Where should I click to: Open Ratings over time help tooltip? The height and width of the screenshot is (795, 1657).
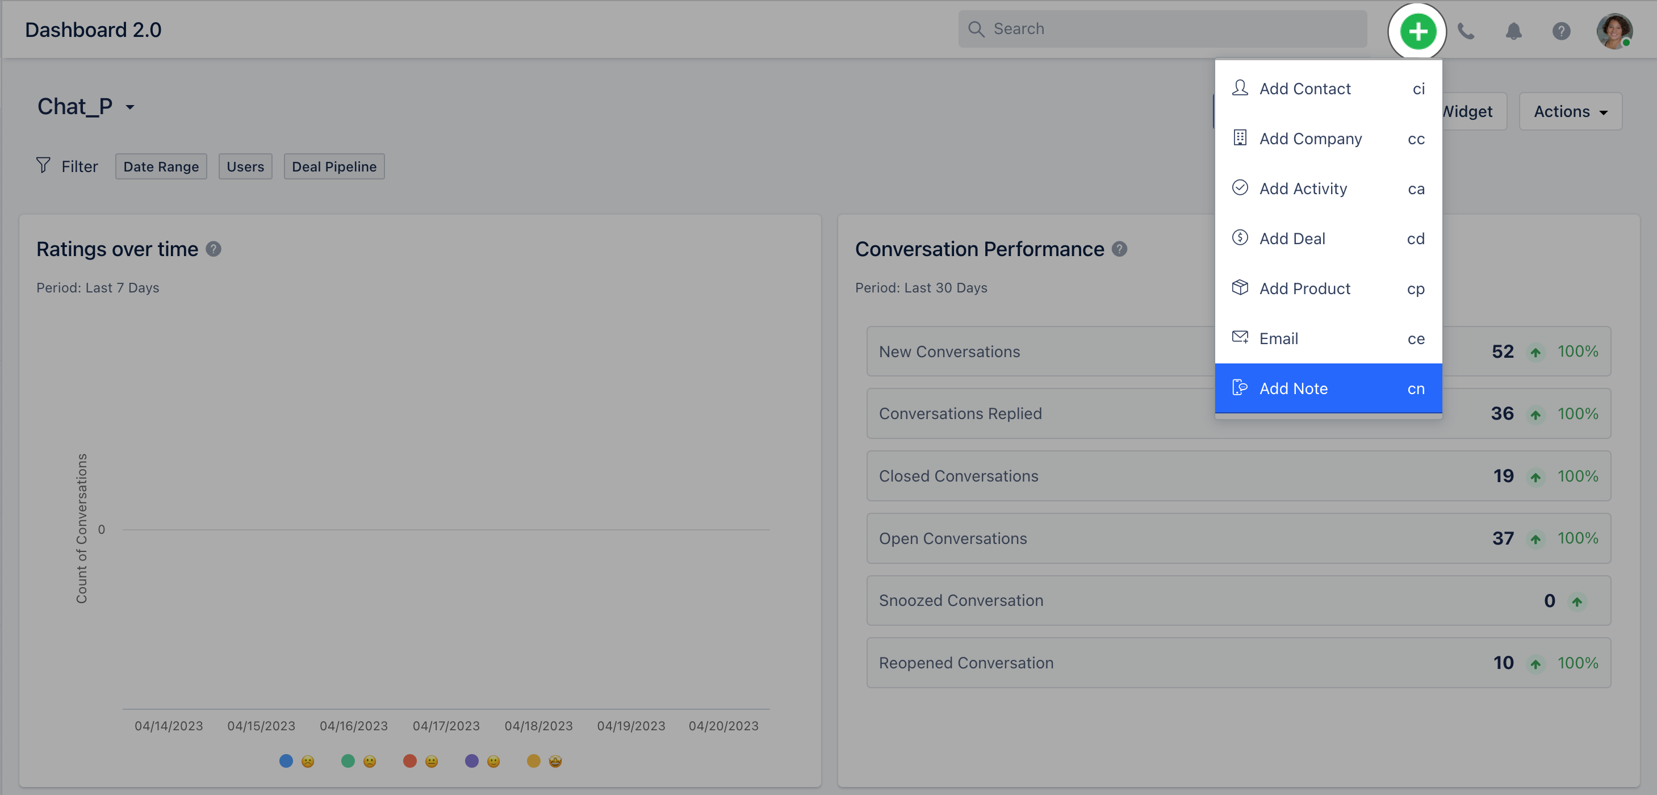(x=214, y=249)
